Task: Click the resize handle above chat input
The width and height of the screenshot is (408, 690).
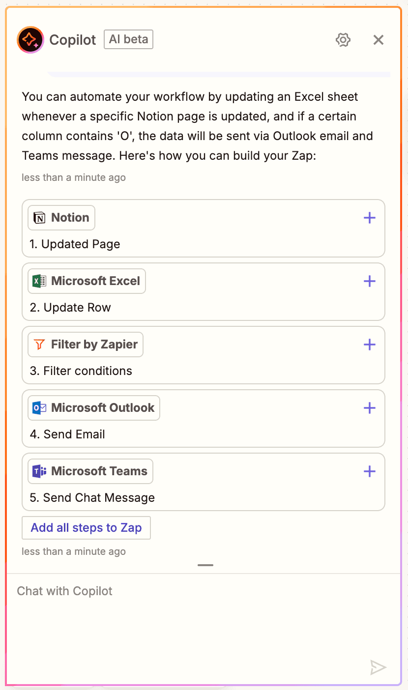Action: pyautogui.click(x=205, y=565)
